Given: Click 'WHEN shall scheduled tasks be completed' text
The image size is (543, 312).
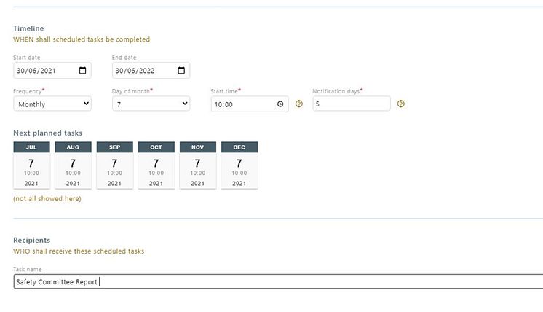Looking at the screenshot, I should pyautogui.click(x=82, y=39).
